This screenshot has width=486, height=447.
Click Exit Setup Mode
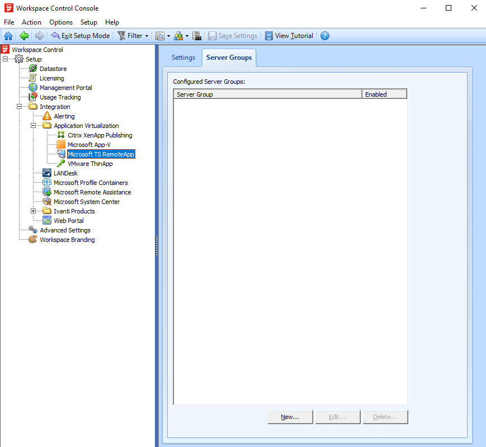[x=81, y=36]
